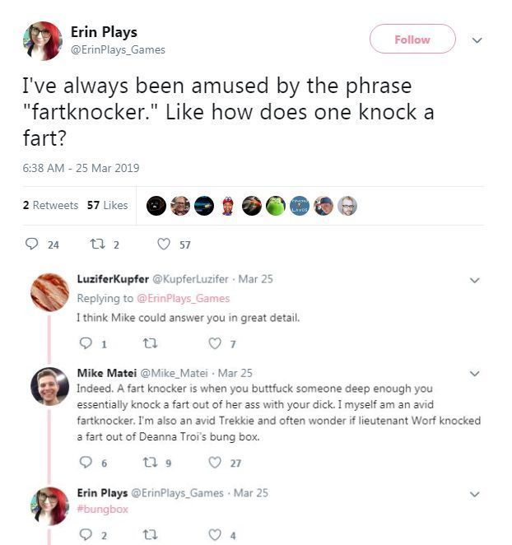Retweet LuziferKupfer's reply

150,343
